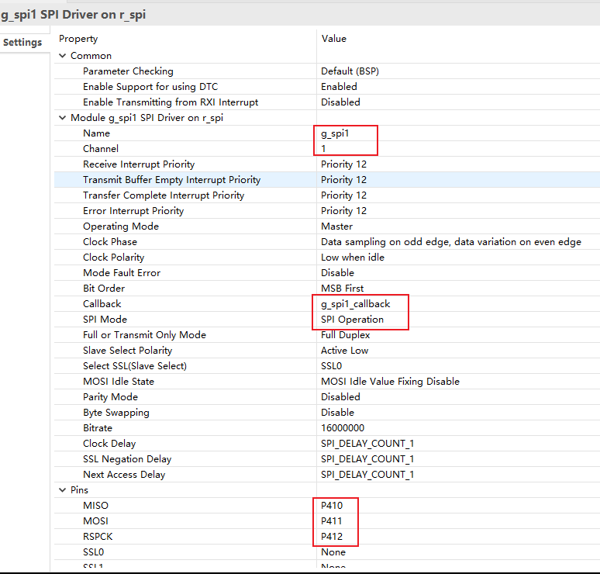The height and width of the screenshot is (574, 600).
Task: Select the Parity Mode property
Action: click(110, 397)
